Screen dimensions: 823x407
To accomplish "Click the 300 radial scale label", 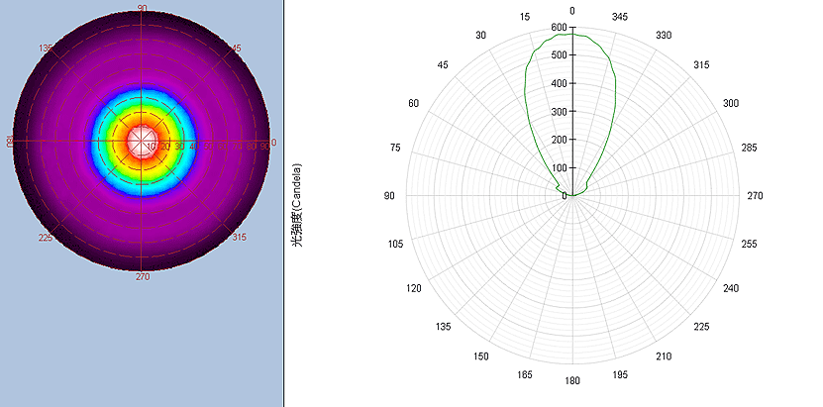I will pyautogui.click(x=559, y=112).
